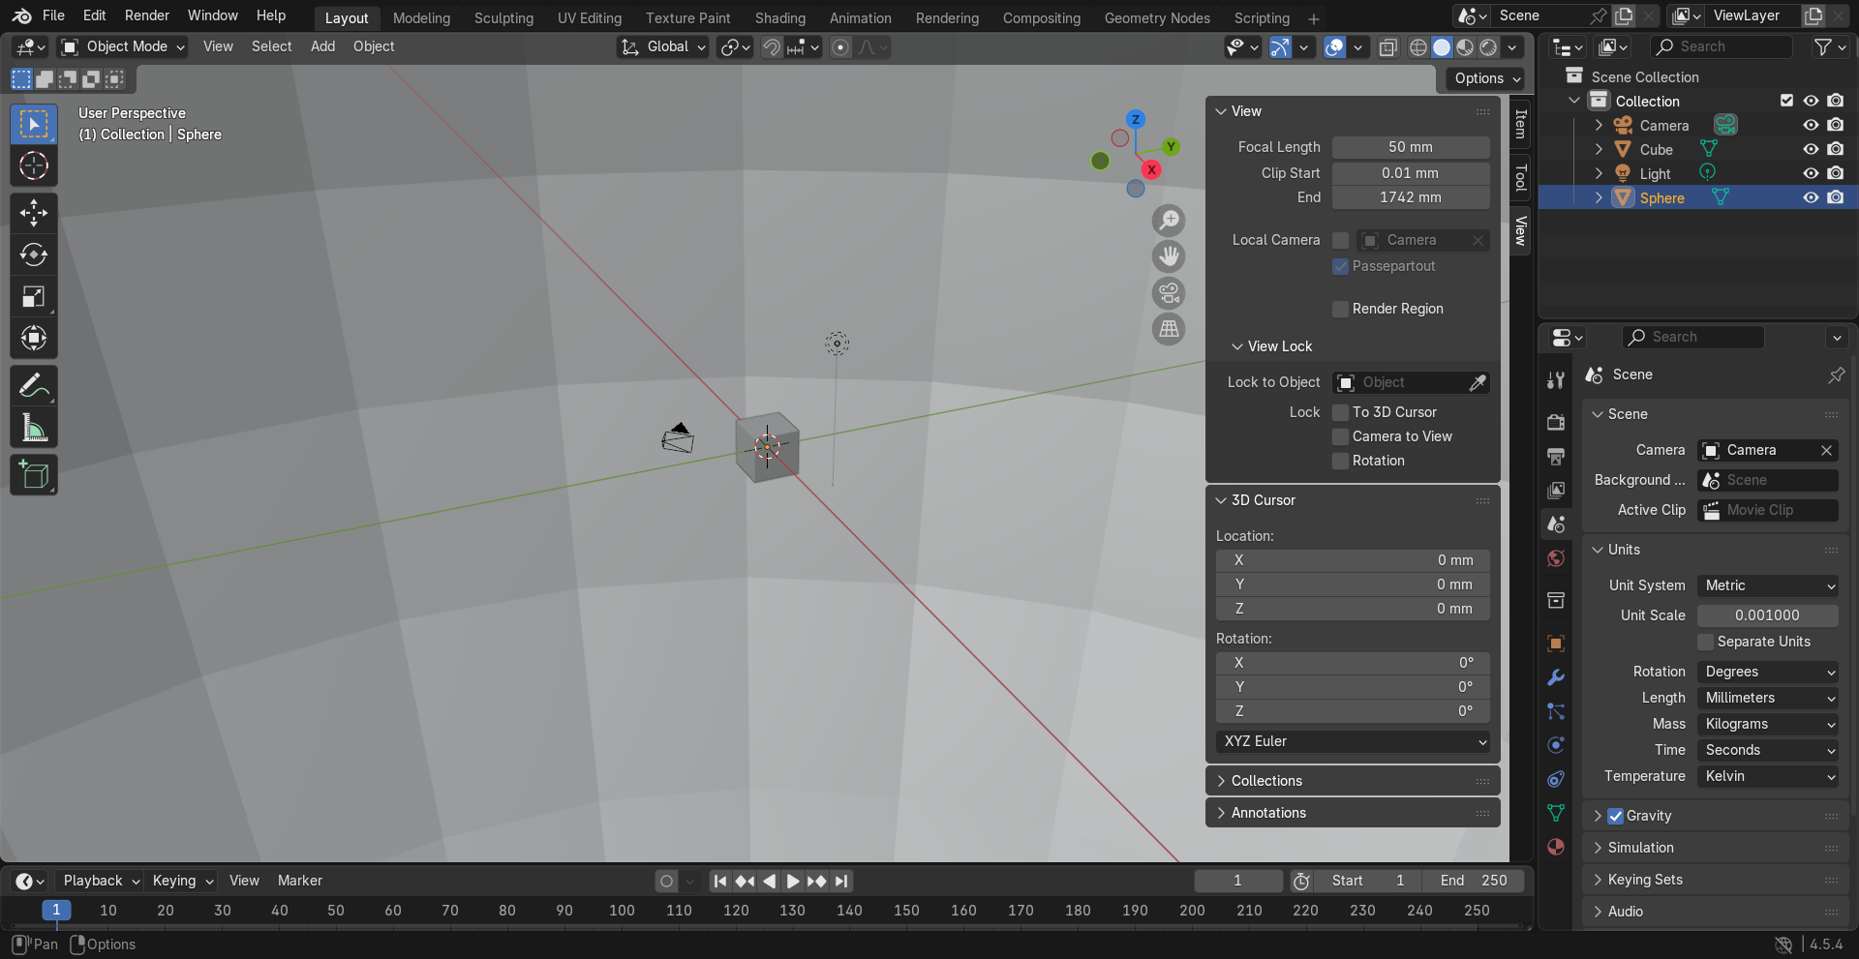The width and height of the screenshot is (1859, 959).
Task: Click the Options button in viewport
Action: [1486, 78]
